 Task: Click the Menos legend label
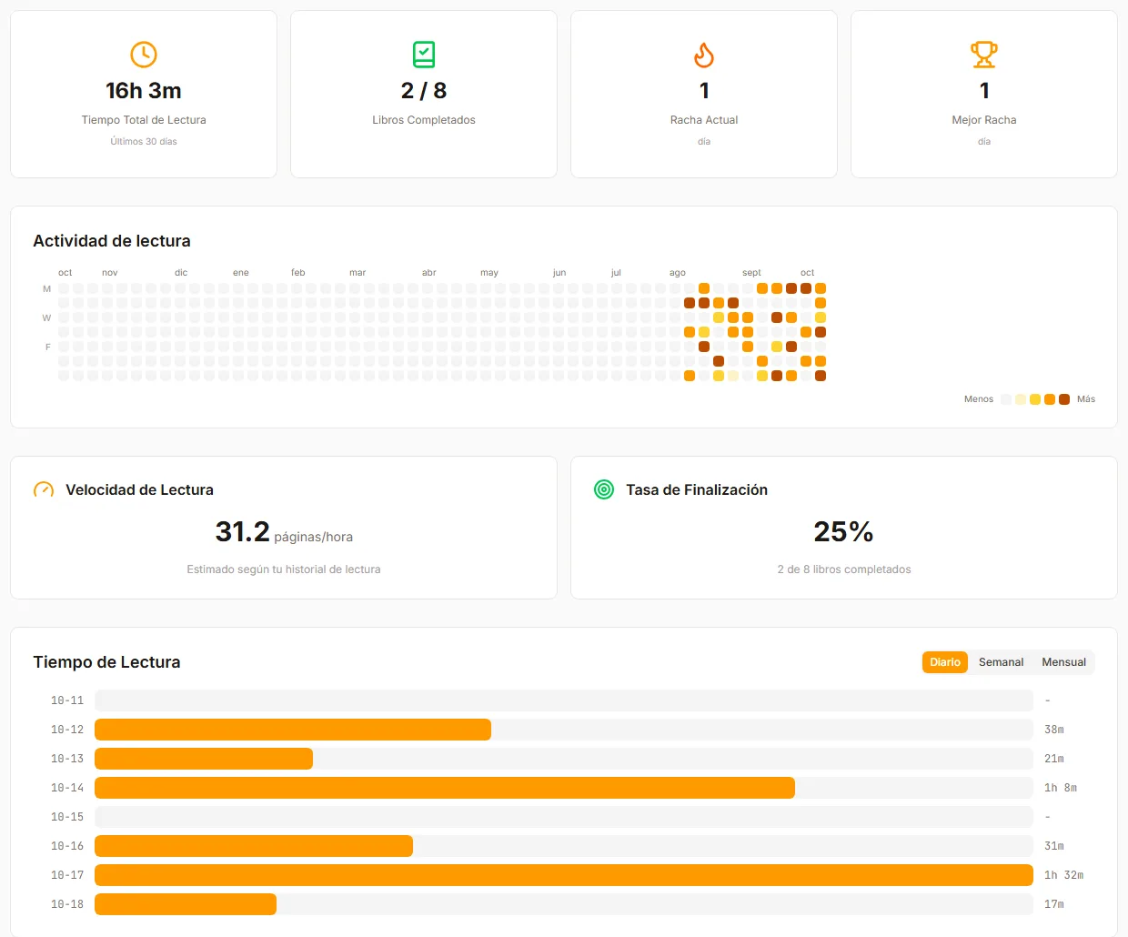979,399
